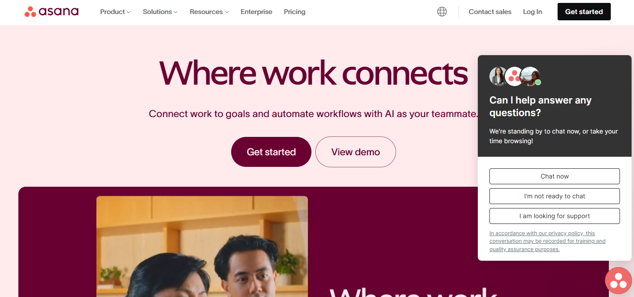634x297 pixels.
Task: Click the green online status dot
Action: pyautogui.click(x=538, y=82)
